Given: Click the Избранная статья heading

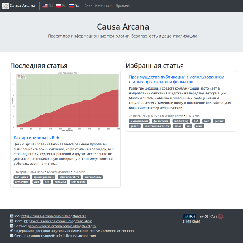Looking at the screenshot, I should coord(155,66).
